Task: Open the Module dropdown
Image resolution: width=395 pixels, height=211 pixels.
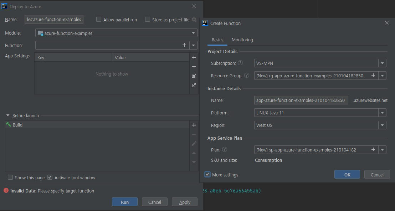Action: click(116, 33)
